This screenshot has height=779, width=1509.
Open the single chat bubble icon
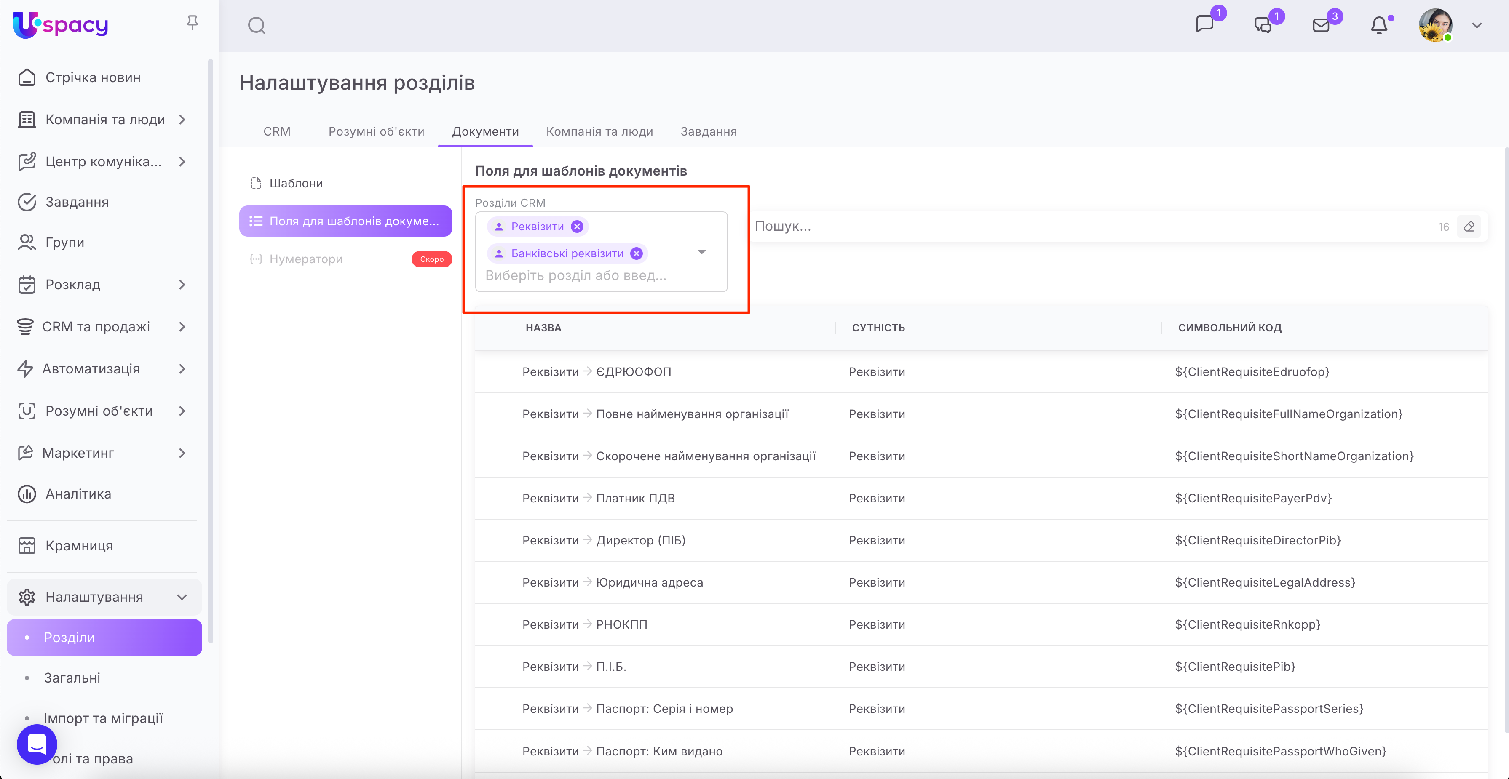point(1204,24)
